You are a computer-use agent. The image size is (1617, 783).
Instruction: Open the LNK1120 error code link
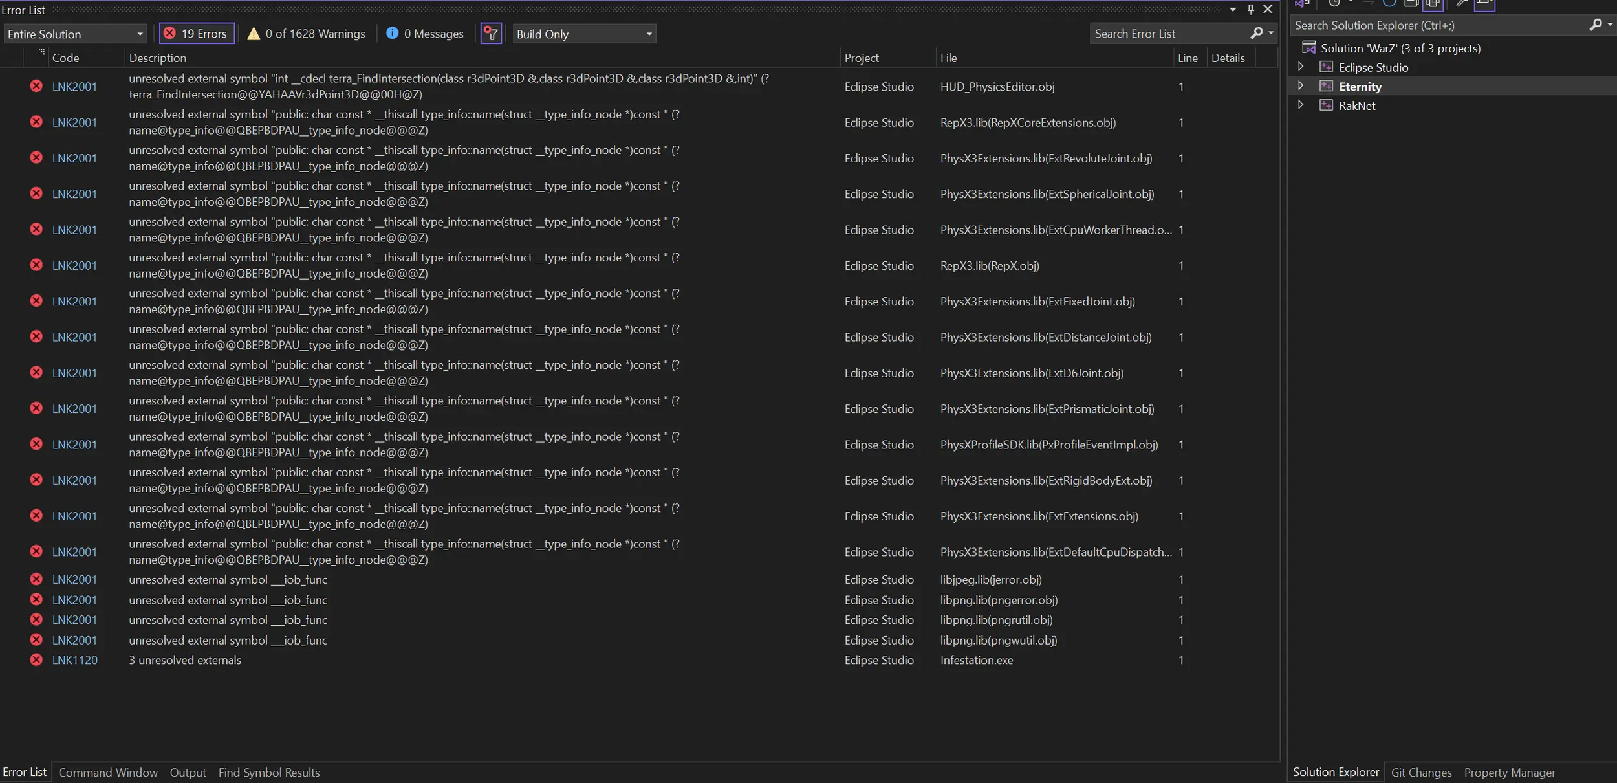point(75,660)
